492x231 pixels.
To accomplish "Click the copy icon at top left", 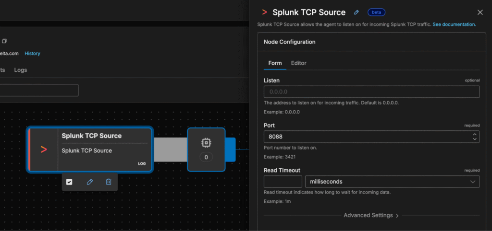I will pyautogui.click(x=4, y=41).
